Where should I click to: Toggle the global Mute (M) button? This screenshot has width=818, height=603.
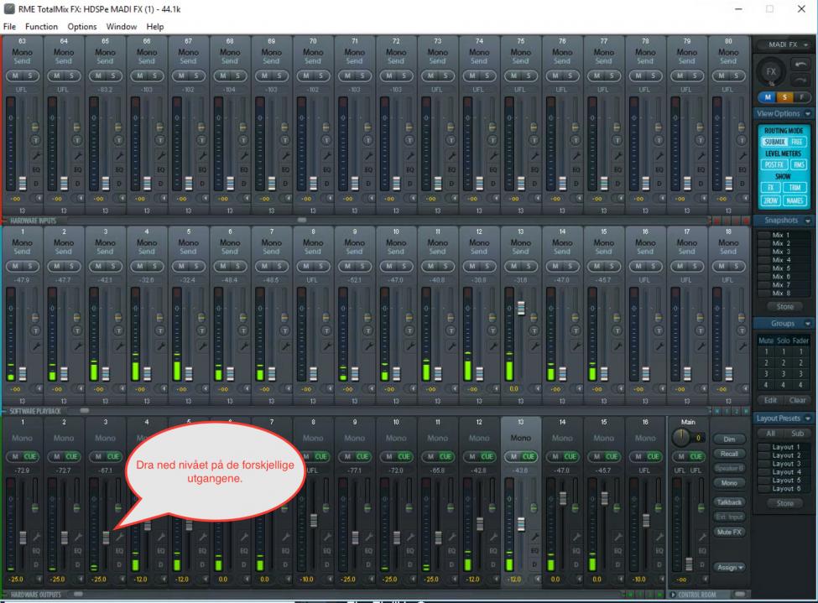(x=768, y=97)
